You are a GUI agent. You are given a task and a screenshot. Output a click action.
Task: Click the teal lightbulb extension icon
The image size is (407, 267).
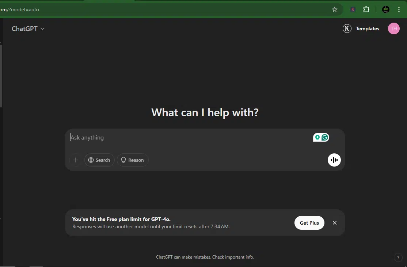(x=317, y=138)
